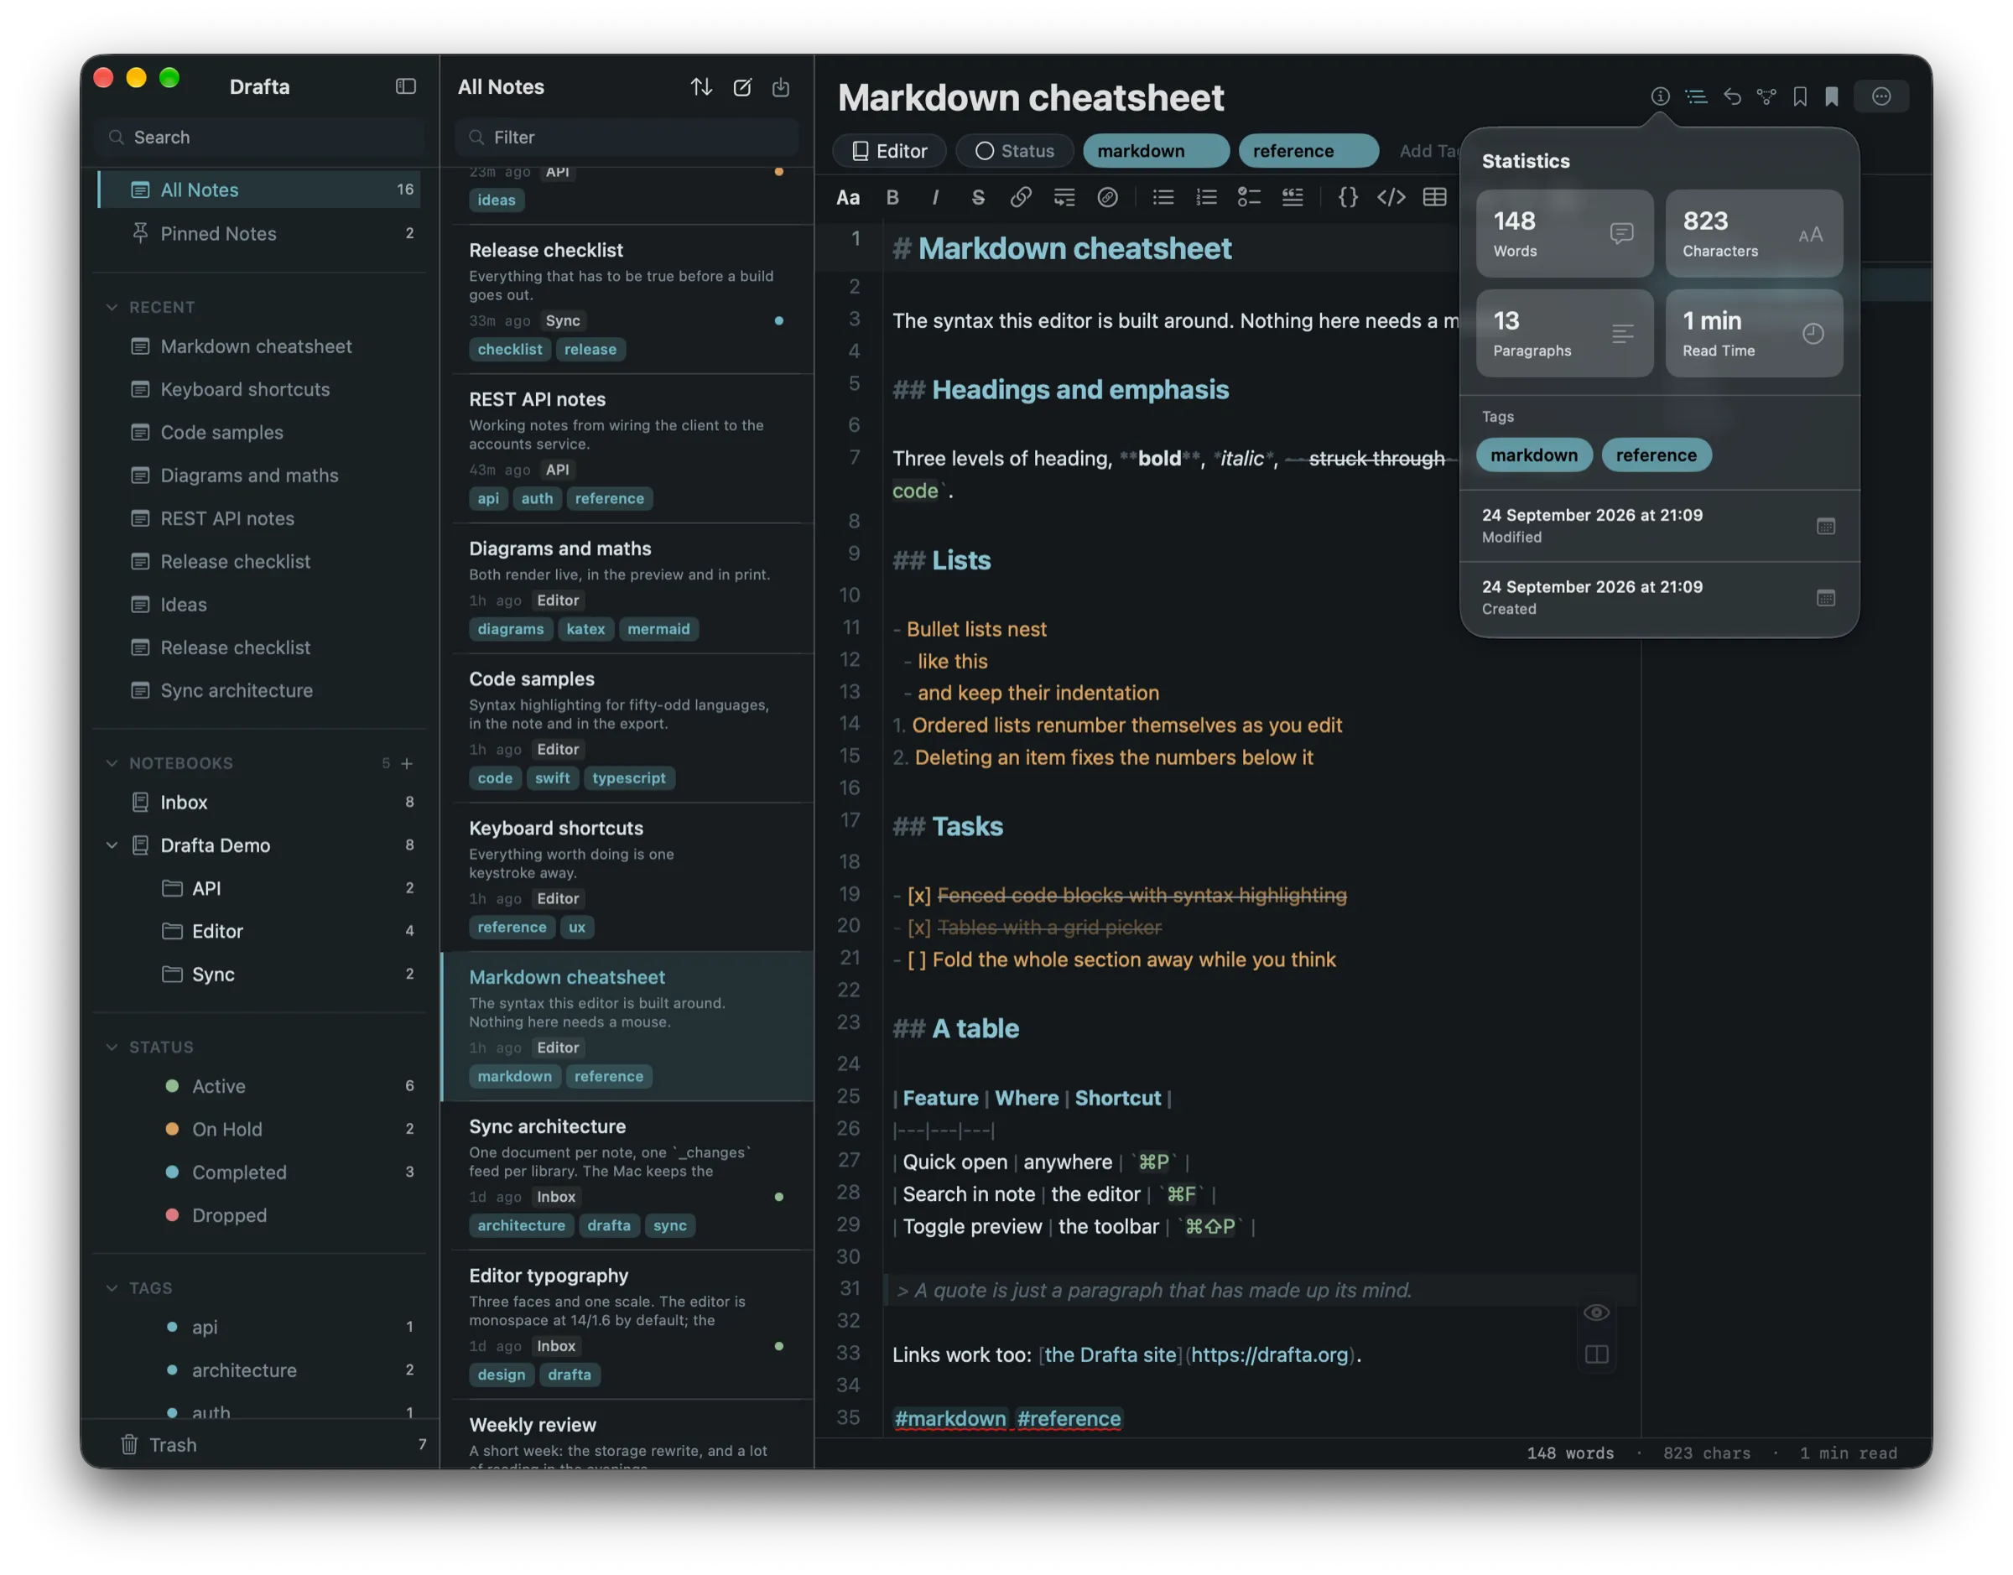Screen dimensions: 2013x1575
Task: Filter by the On Hold status
Action: tap(259, 1130)
